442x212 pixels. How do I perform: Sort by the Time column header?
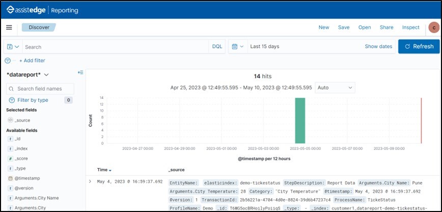point(104,170)
